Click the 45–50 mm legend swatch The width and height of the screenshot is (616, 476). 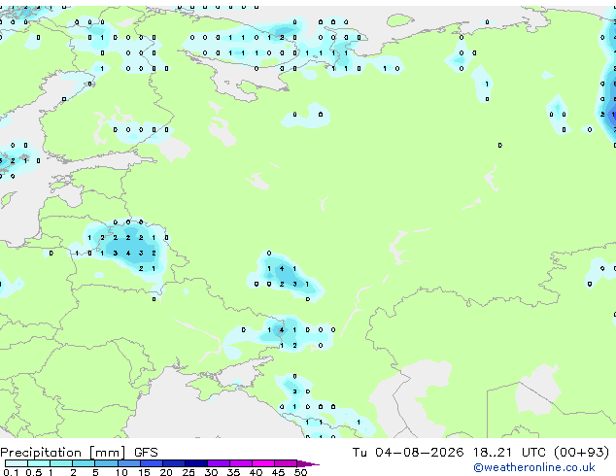tap(286, 463)
